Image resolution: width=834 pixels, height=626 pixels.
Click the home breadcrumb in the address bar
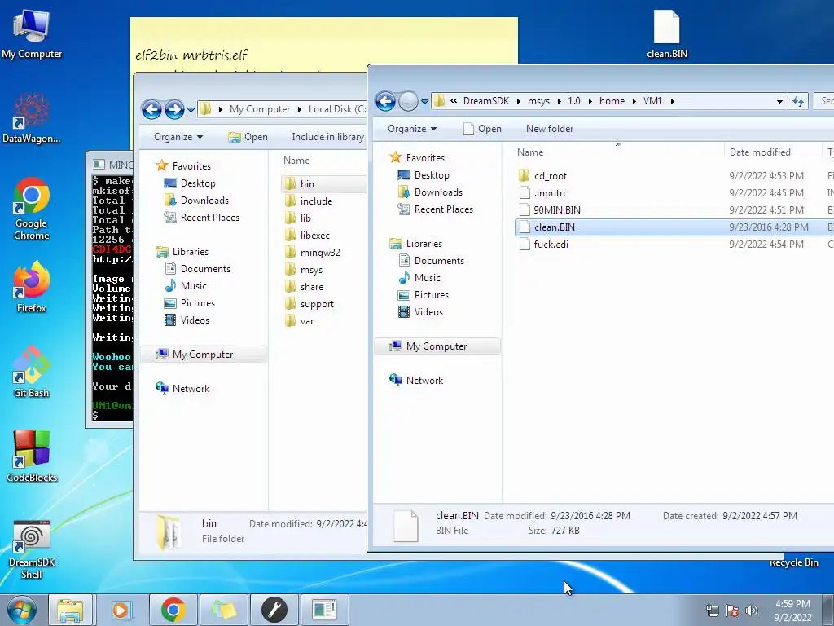(x=612, y=101)
